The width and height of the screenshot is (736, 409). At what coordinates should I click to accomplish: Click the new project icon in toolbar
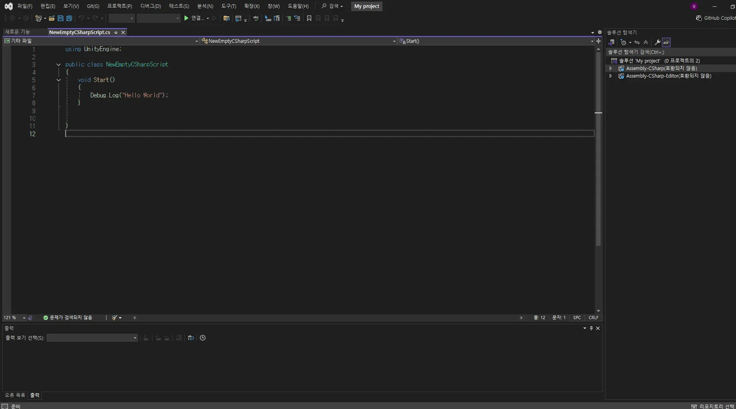pyautogui.click(x=38, y=18)
